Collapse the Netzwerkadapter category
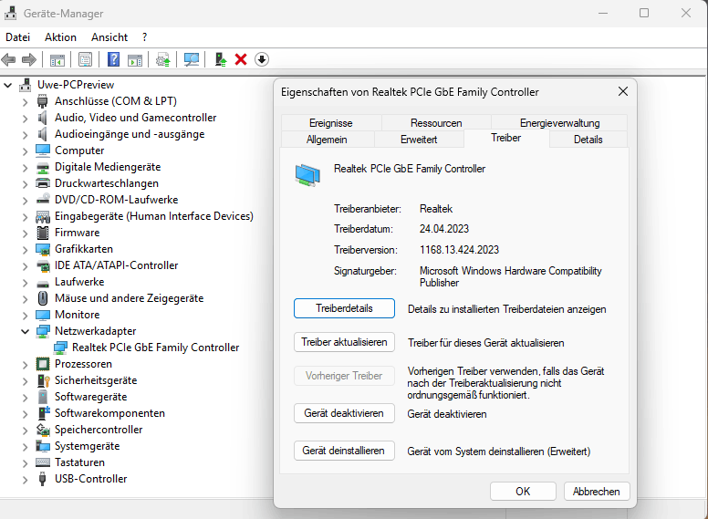This screenshot has height=519, width=708. [x=25, y=331]
